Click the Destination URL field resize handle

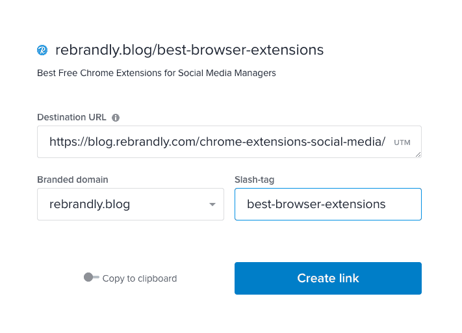point(418,154)
